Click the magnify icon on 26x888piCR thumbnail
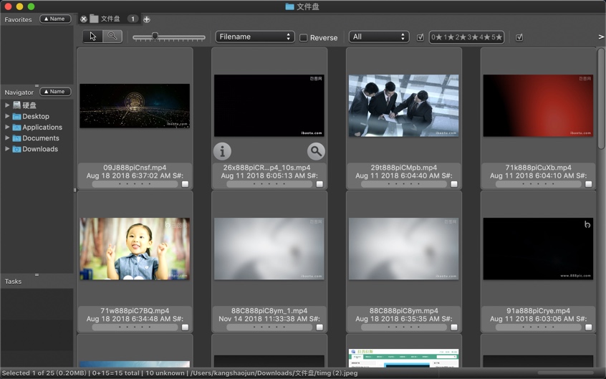606x379 pixels. (316, 151)
